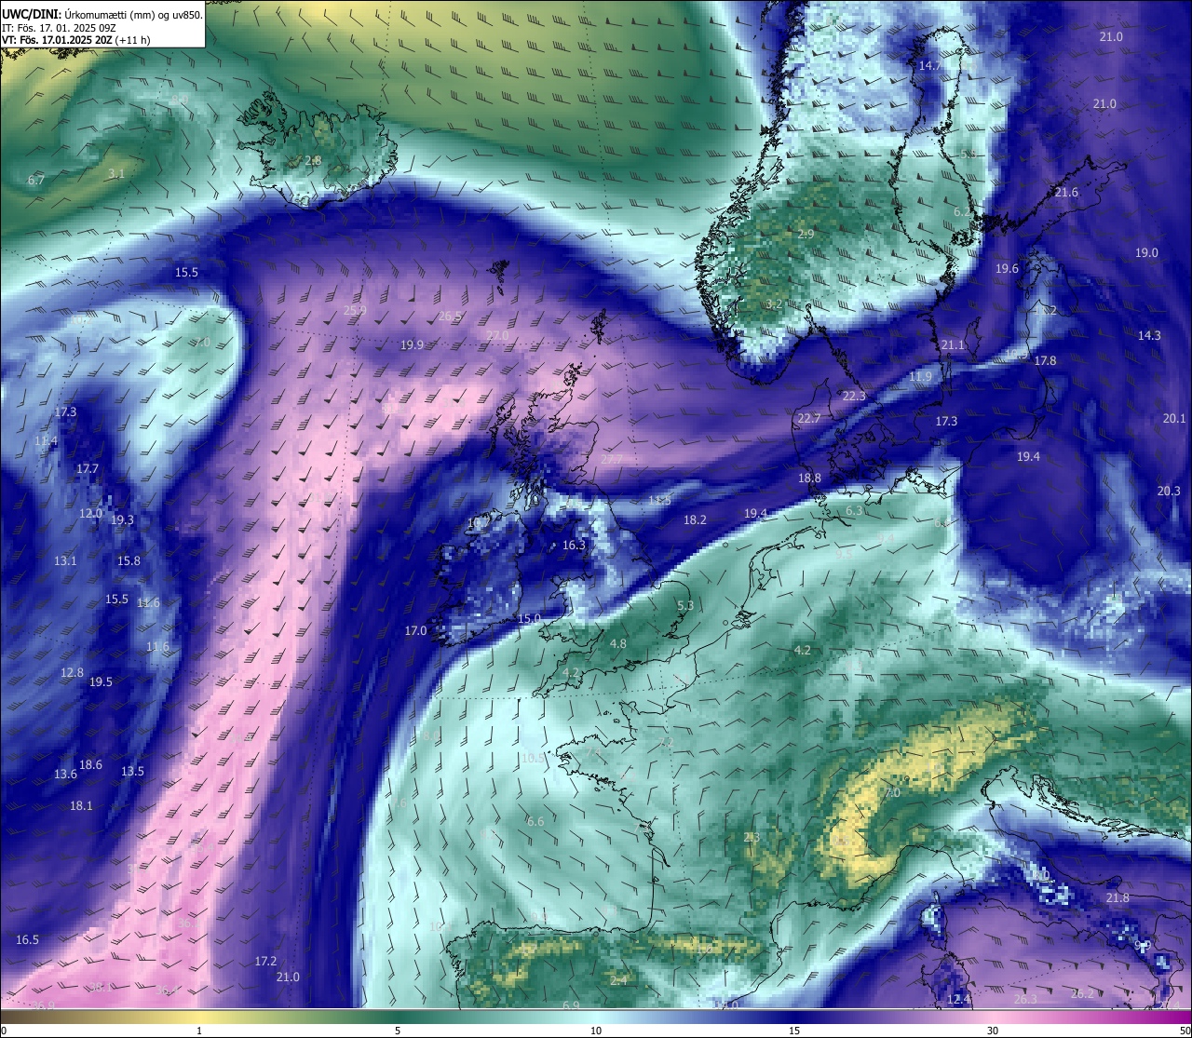Click the 25.9 value label
Viewport: 1192px width, 1038px height.
[355, 311]
